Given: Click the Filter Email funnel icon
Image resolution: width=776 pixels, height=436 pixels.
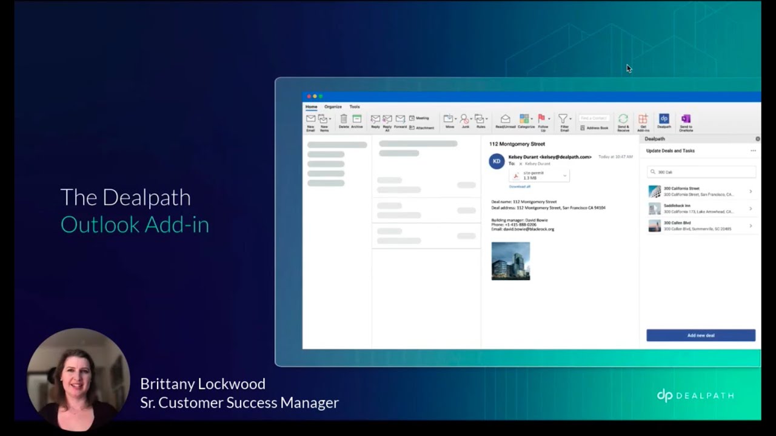Looking at the screenshot, I should click(x=563, y=119).
